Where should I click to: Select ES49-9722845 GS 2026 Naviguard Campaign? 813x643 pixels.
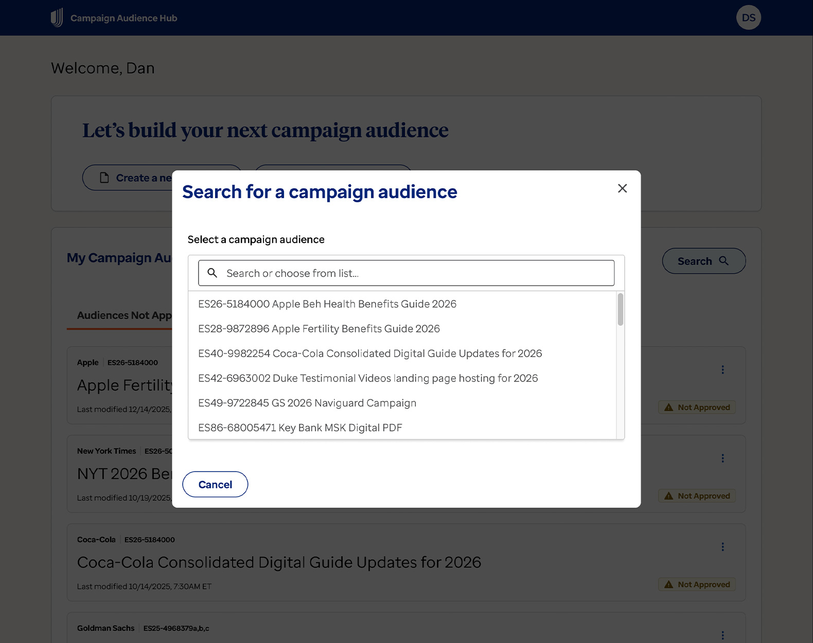pos(402,403)
